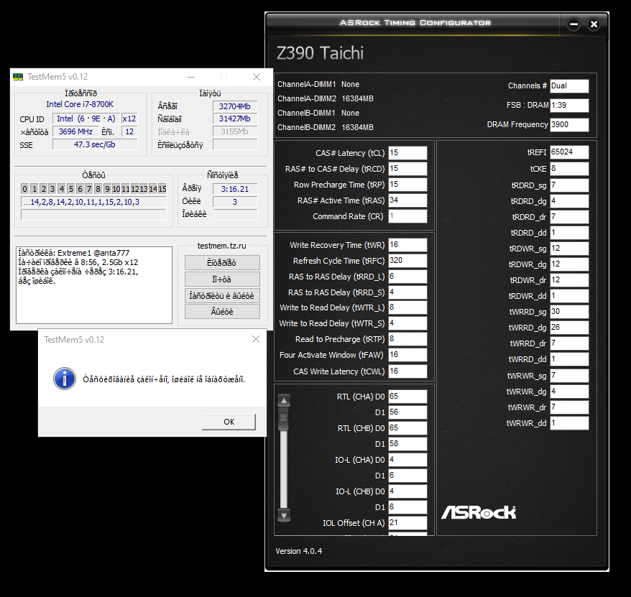The height and width of the screenshot is (597, 631).
Task: Click the 3:16.21 time value
Action: coord(235,189)
